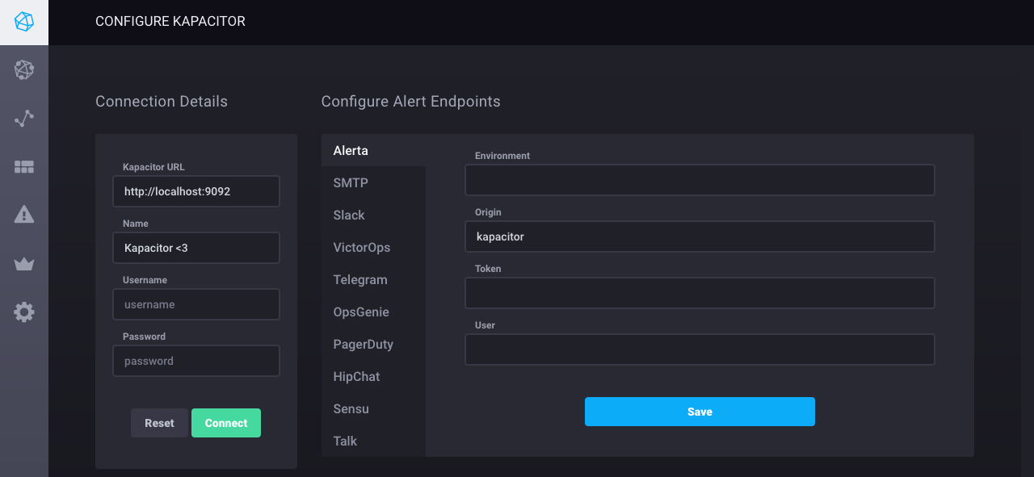Image resolution: width=1034 pixels, height=477 pixels.
Task: Open the VictorOps endpoint tab
Action: click(x=362, y=248)
